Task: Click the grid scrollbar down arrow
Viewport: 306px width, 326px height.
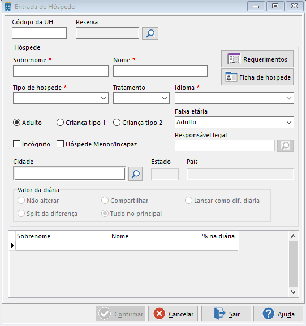Action: point(294,292)
